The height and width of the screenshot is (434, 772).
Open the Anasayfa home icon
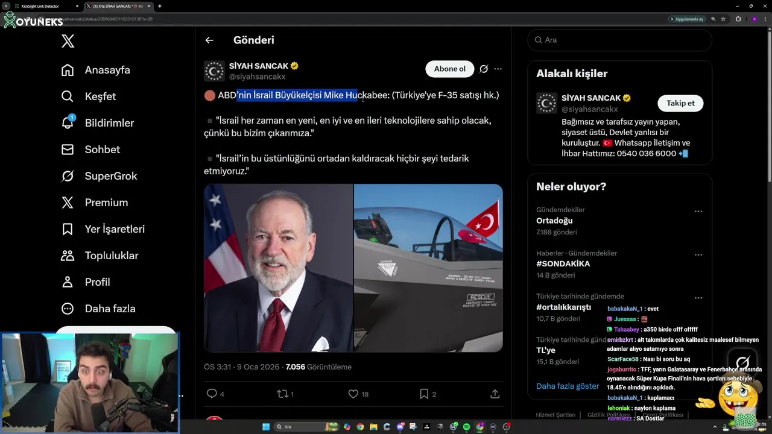pyautogui.click(x=68, y=70)
